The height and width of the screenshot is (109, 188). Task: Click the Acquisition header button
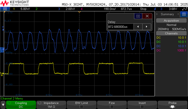171,21
